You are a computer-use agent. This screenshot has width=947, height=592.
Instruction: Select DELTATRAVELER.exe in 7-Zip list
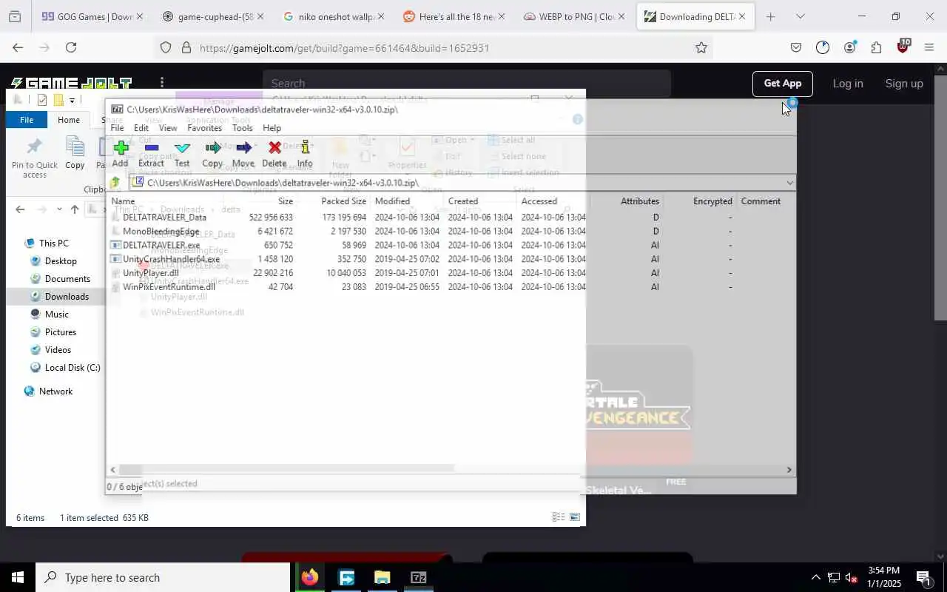click(161, 245)
